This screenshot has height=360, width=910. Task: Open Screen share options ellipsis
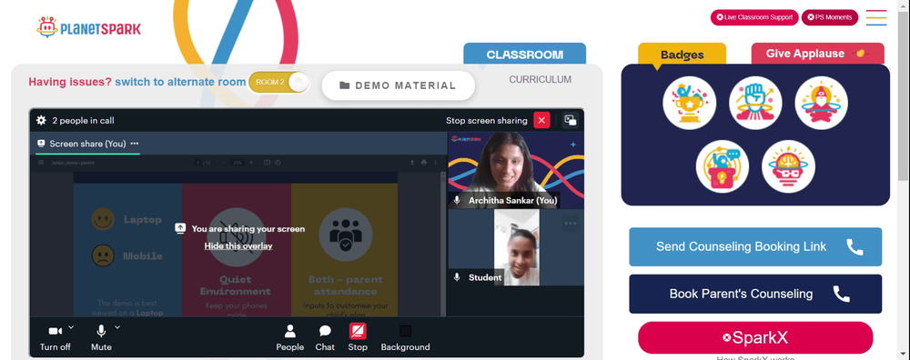click(x=135, y=144)
